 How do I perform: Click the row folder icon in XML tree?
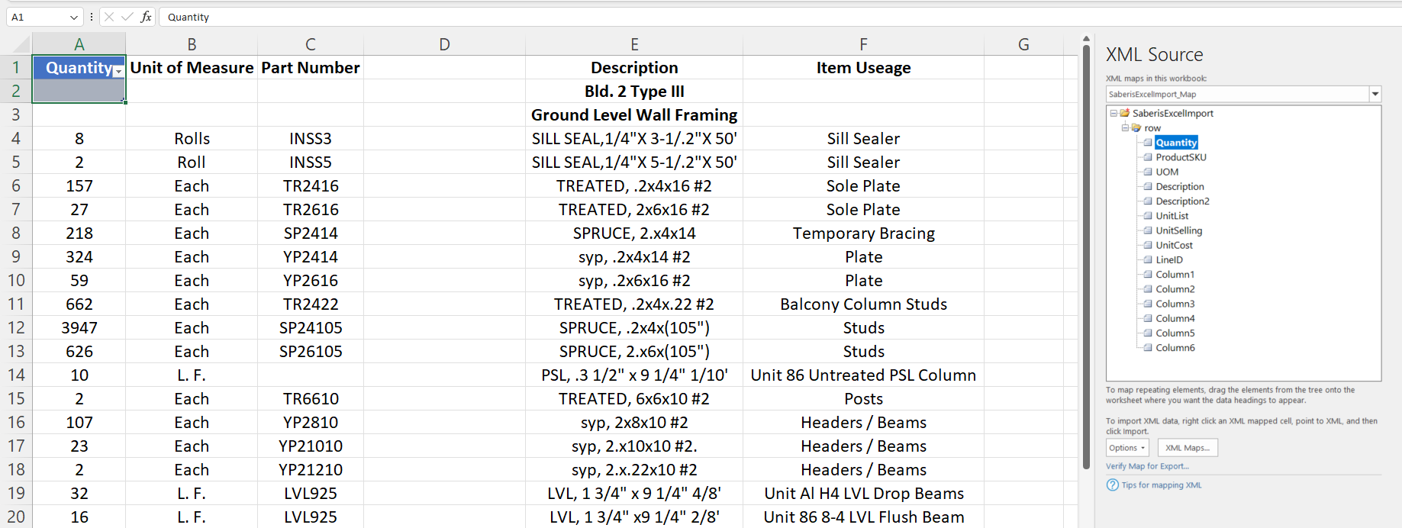point(1136,128)
